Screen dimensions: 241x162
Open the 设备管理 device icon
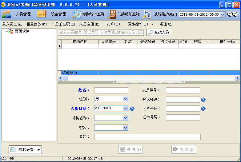42,14
